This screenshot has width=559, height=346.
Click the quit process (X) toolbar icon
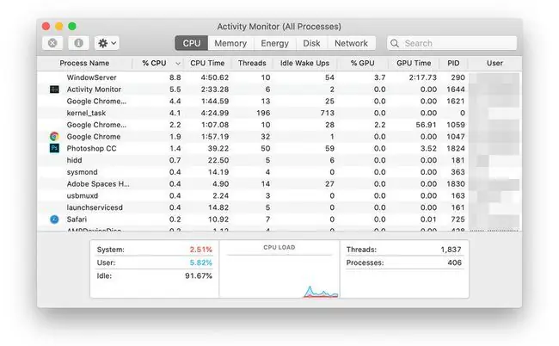pyautogui.click(x=52, y=43)
